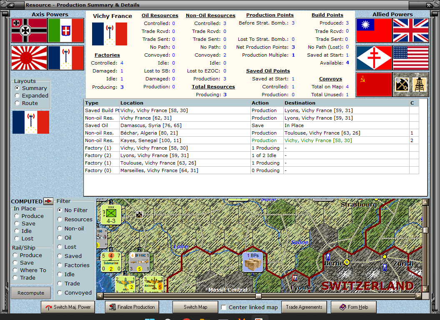The height and width of the screenshot is (320, 440).
Task: Choose the Expanded layout
Action: pos(31,96)
